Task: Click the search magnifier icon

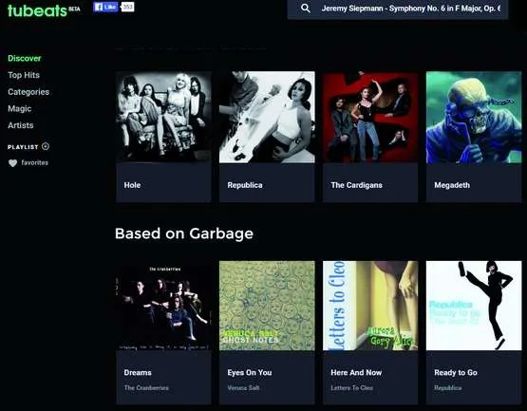Action: [305, 8]
